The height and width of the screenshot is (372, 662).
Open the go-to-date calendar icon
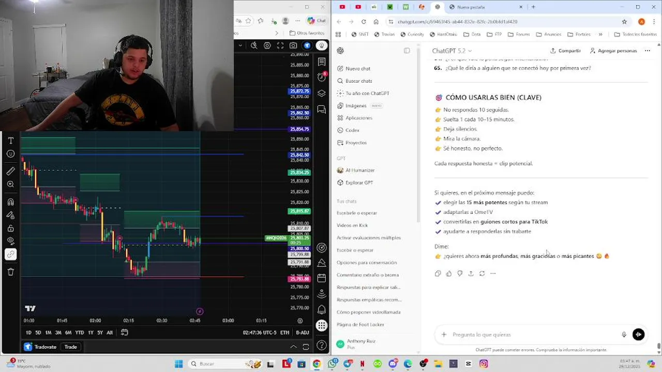[125, 333]
